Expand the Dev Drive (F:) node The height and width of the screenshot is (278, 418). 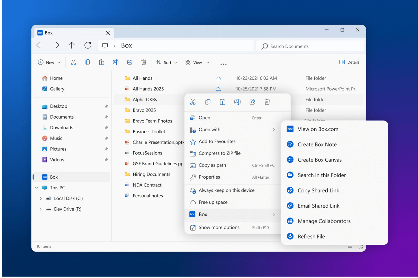(x=41, y=209)
